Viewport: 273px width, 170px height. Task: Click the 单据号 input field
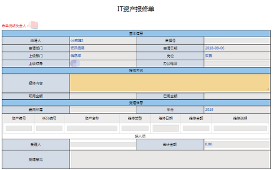pyautogui.click(x=237, y=41)
